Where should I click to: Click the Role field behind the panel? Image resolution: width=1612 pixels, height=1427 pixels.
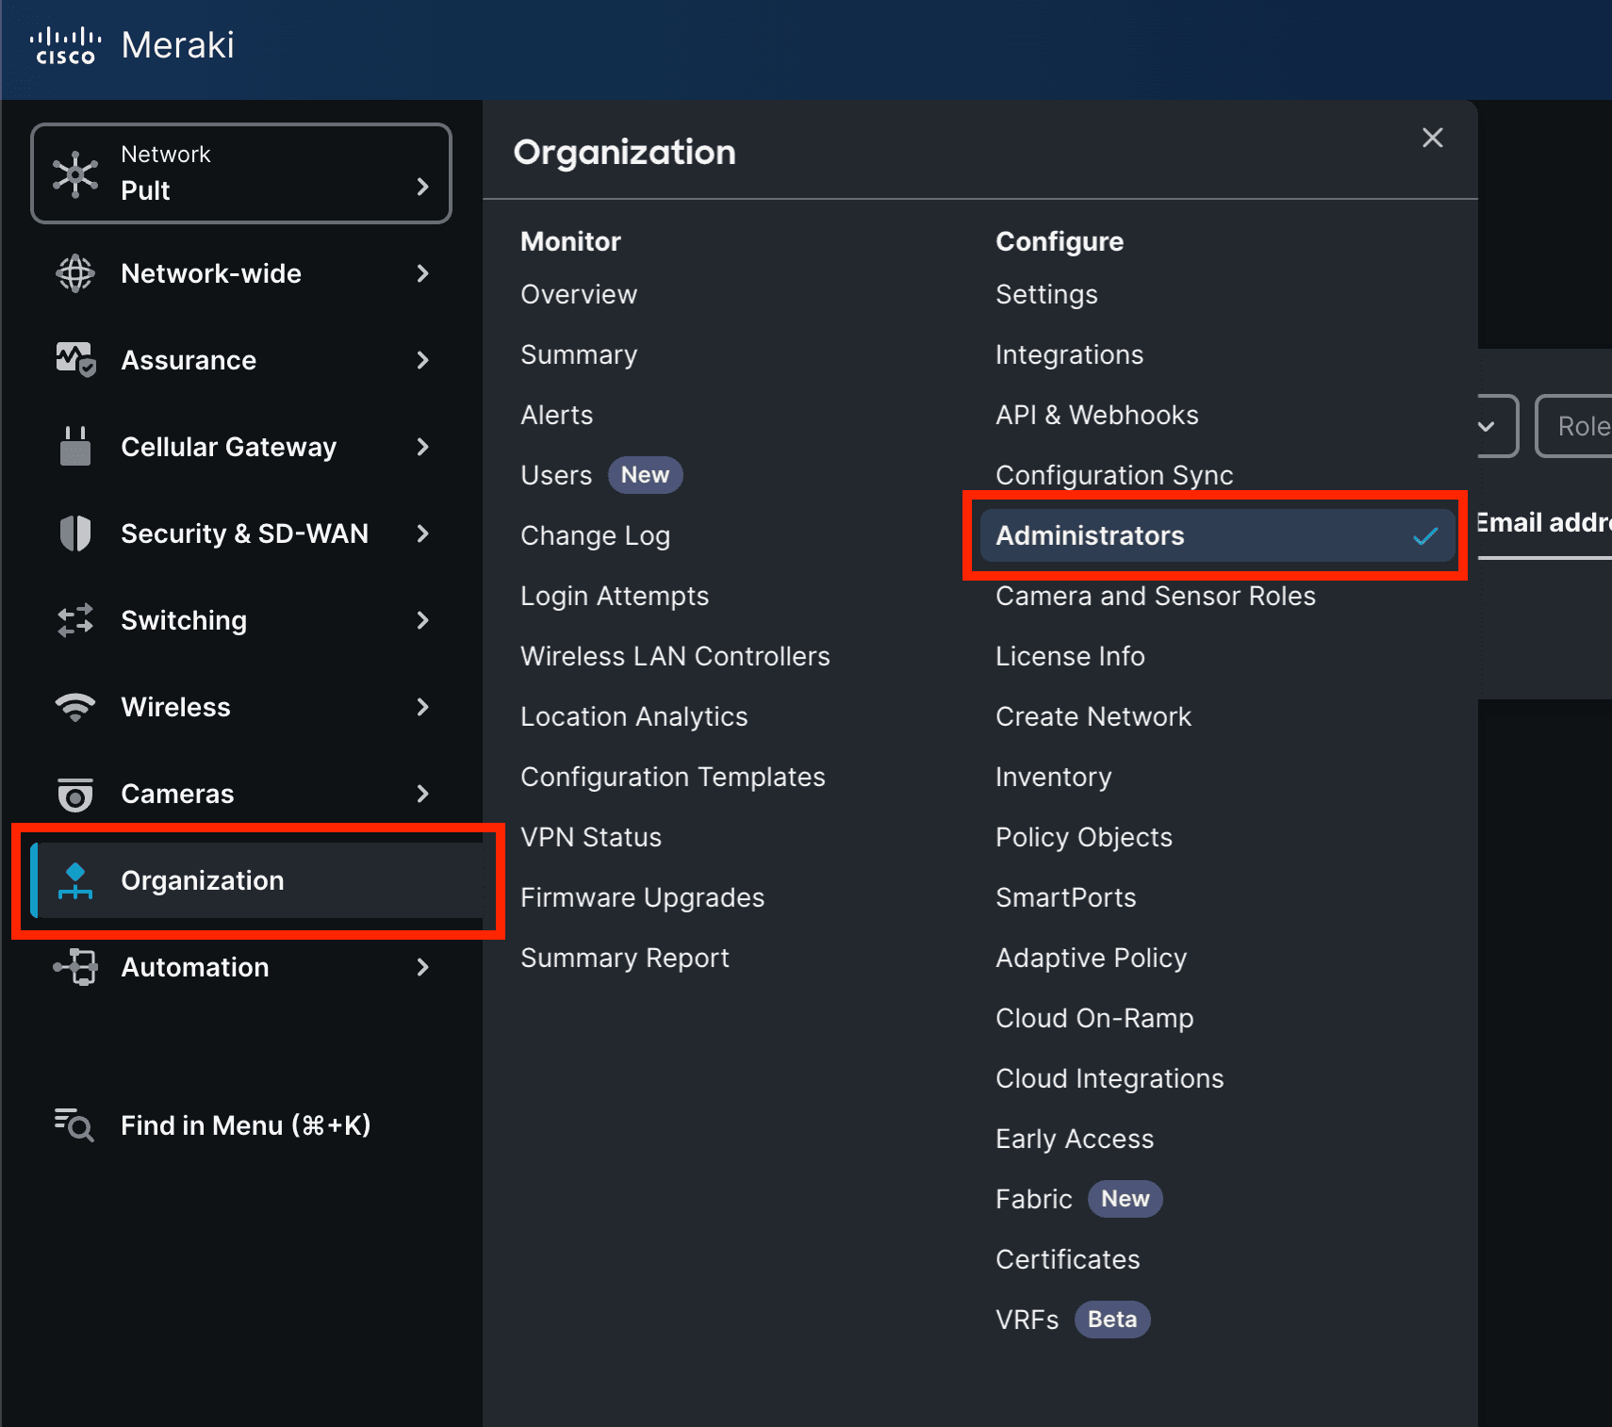(1573, 426)
